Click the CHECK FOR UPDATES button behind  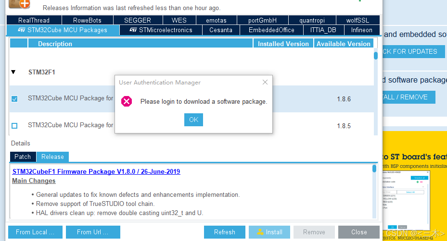click(413, 51)
